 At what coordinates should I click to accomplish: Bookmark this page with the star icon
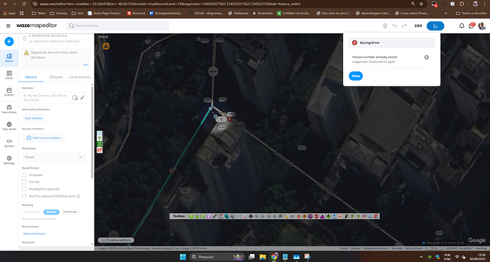[421, 4]
